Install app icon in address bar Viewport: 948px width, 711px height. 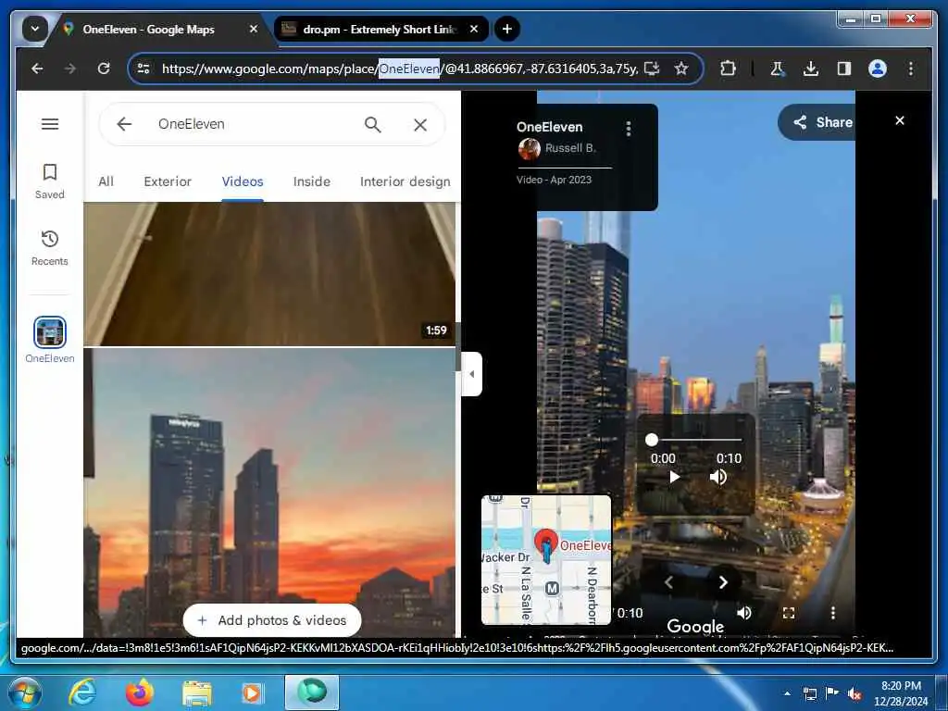pos(652,69)
